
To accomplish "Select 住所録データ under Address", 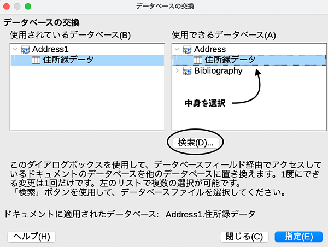I will [249, 60].
